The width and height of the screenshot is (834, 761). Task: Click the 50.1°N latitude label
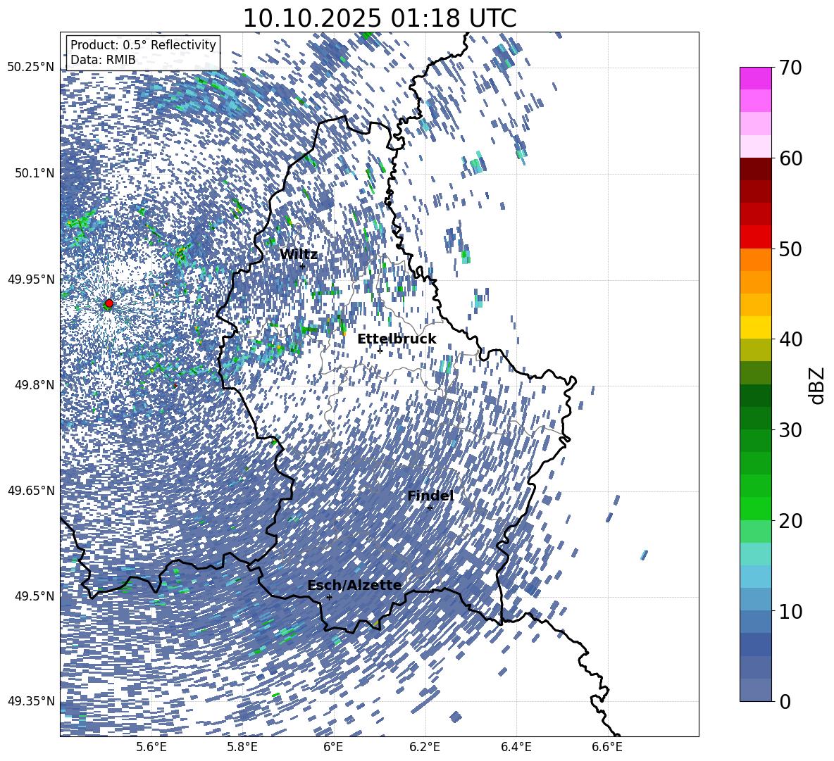click(35, 173)
